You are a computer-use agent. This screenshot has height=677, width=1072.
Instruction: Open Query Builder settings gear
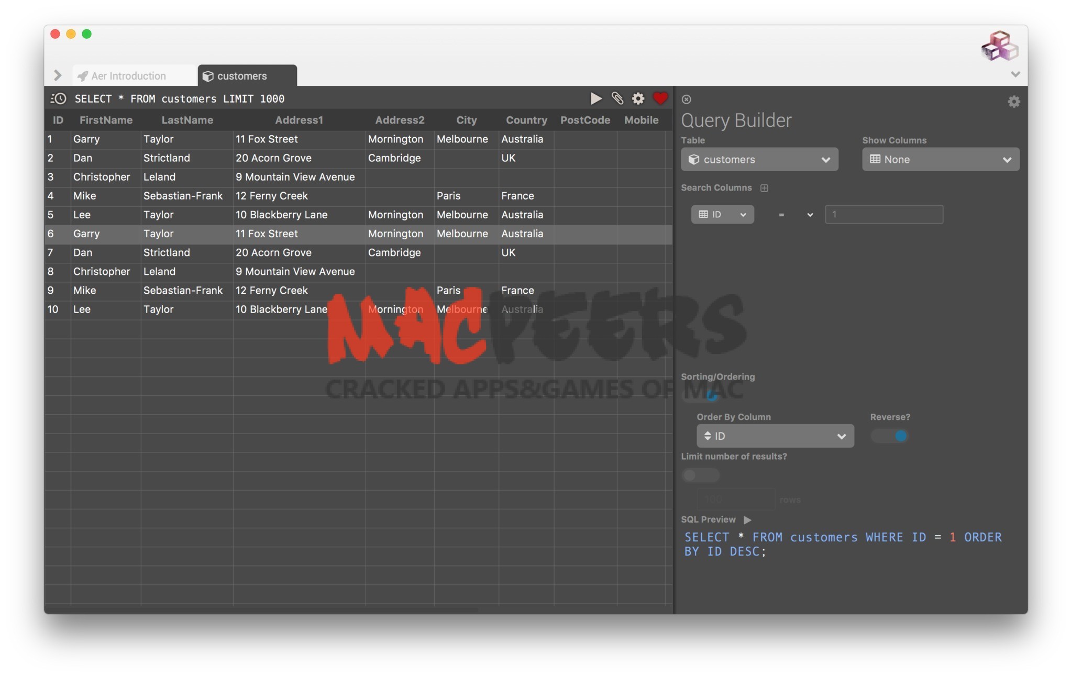click(x=1013, y=102)
